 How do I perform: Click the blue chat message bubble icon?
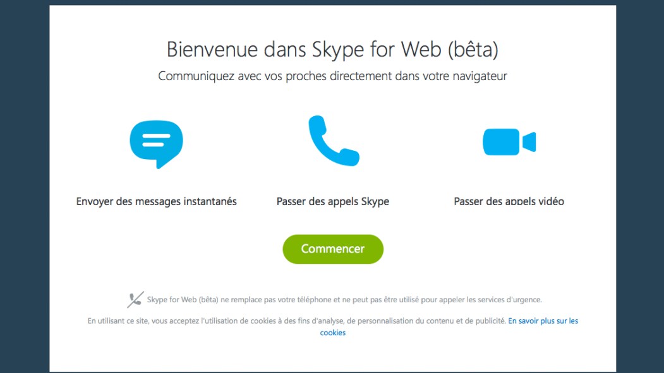tap(156, 143)
